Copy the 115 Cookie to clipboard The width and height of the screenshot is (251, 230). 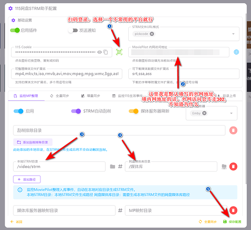(x=106, y=52)
